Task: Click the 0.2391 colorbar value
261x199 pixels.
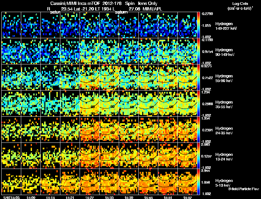Action: 207,130
